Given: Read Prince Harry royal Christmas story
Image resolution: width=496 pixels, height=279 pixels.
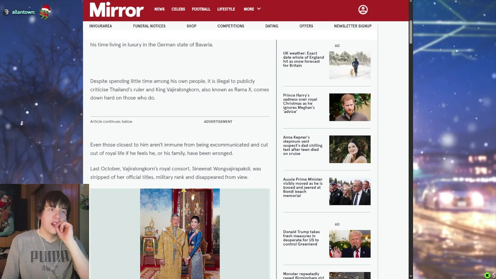Looking at the screenshot, I should tap(300, 103).
